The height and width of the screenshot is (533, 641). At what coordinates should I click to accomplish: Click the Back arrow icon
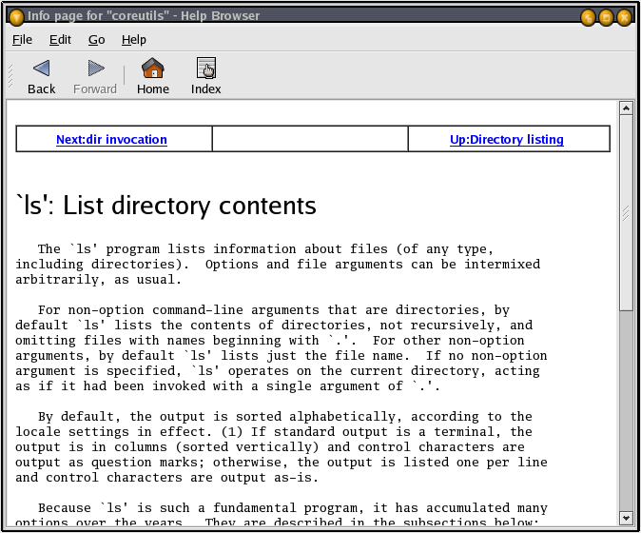tap(41, 69)
